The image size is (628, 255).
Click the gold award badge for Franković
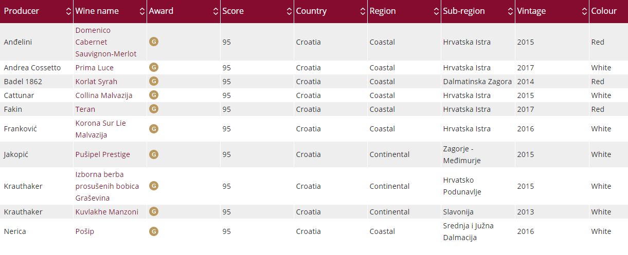(x=153, y=128)
